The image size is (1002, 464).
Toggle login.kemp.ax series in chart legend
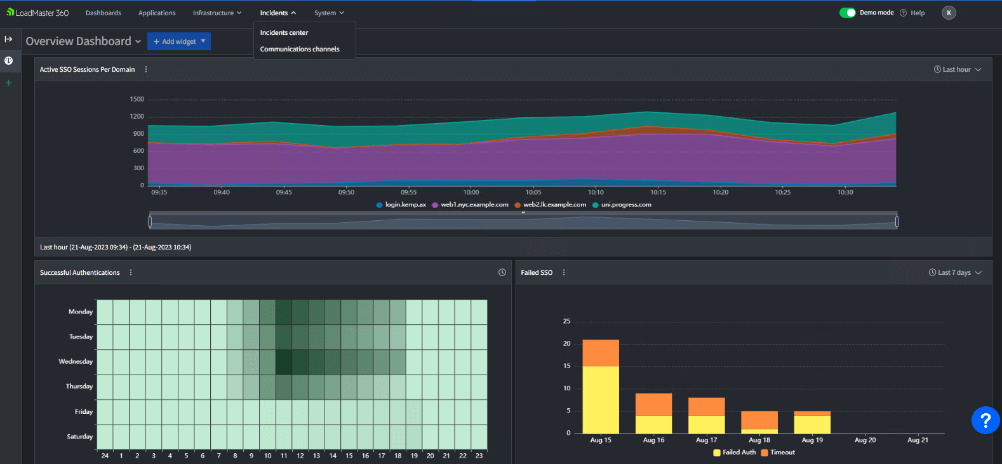point(401,204)
